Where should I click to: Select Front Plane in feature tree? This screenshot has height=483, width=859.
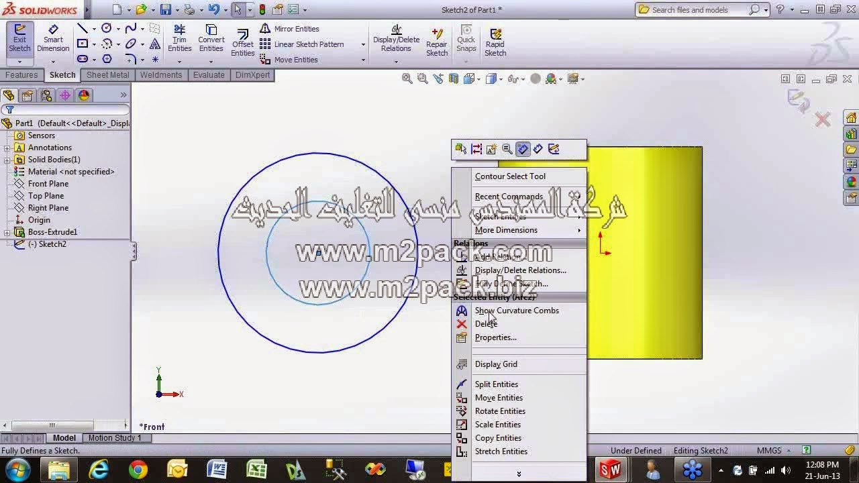(x=48, y=184)
